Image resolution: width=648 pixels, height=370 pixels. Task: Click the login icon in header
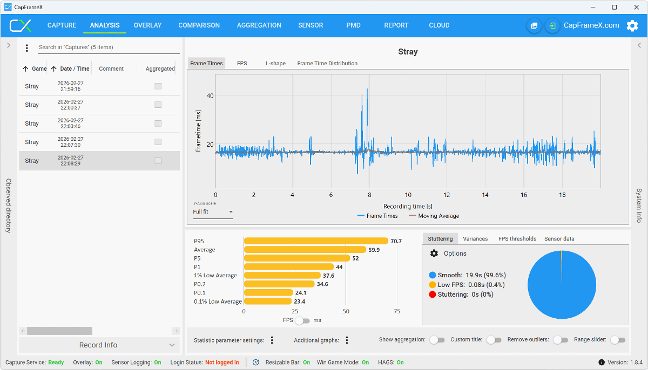[552, 25]
